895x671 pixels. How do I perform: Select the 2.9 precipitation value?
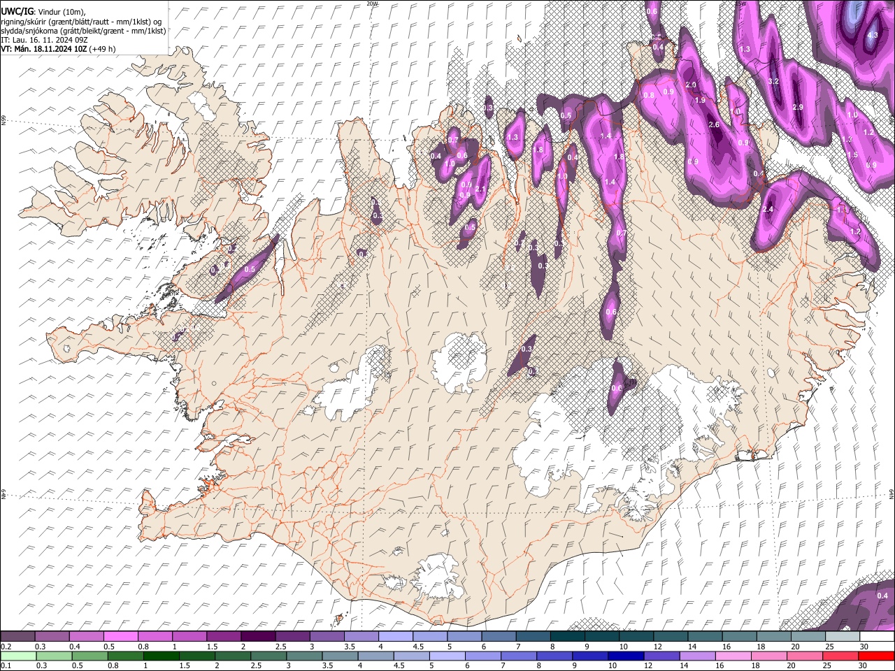798,107
